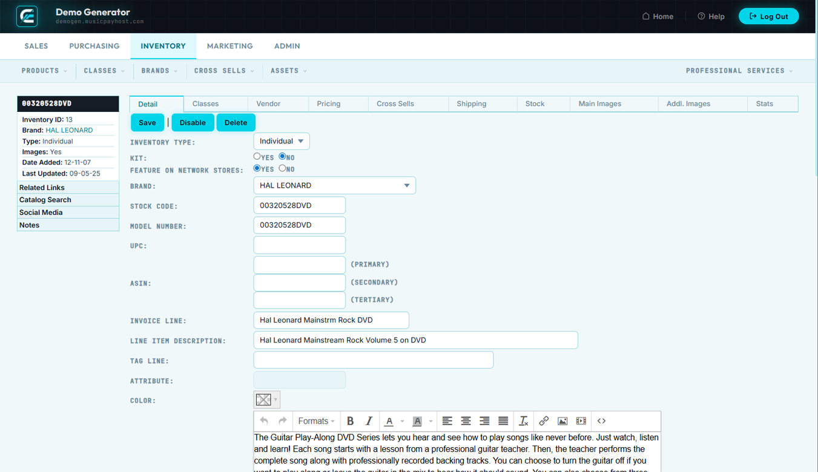
Task: Open the Stats tab
Action: tap(773, 104)
